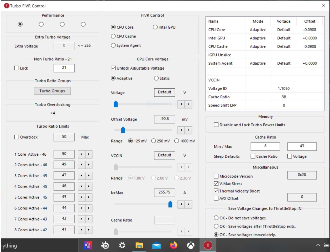Image resolution: width=330 pixels, height=252 pixels.
Task: Launch Xbox app in taskbar
Action: point(191,245)
